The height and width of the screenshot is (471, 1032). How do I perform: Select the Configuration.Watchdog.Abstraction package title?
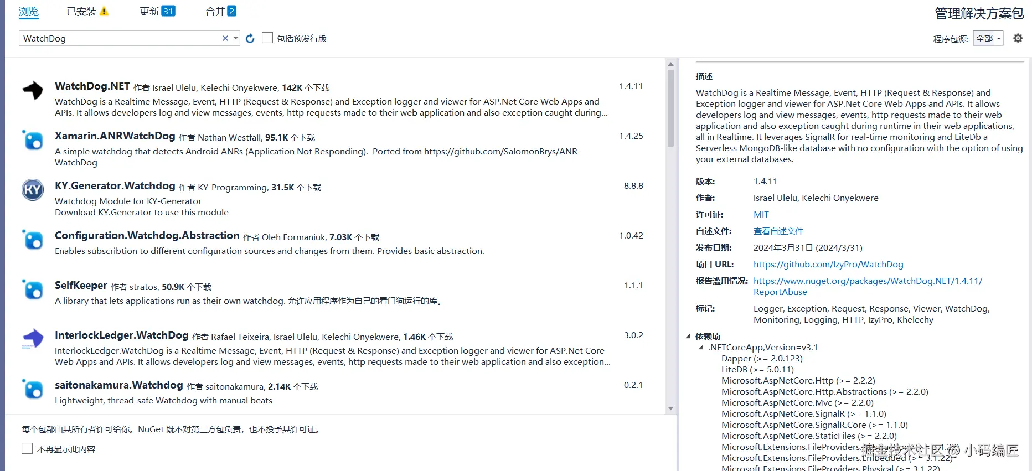coord(147,236)
